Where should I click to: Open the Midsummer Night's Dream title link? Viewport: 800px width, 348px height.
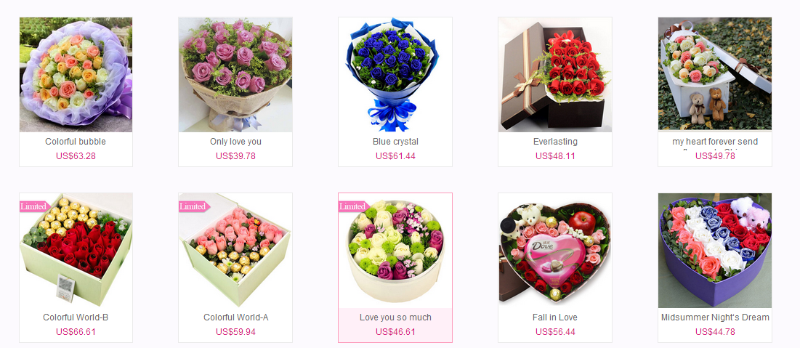coord(715,317)
